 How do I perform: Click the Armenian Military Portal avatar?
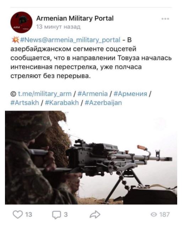click(21, 22)
